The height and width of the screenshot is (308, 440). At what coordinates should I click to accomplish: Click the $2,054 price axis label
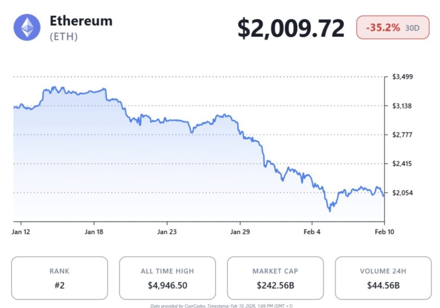click(402, 193)
